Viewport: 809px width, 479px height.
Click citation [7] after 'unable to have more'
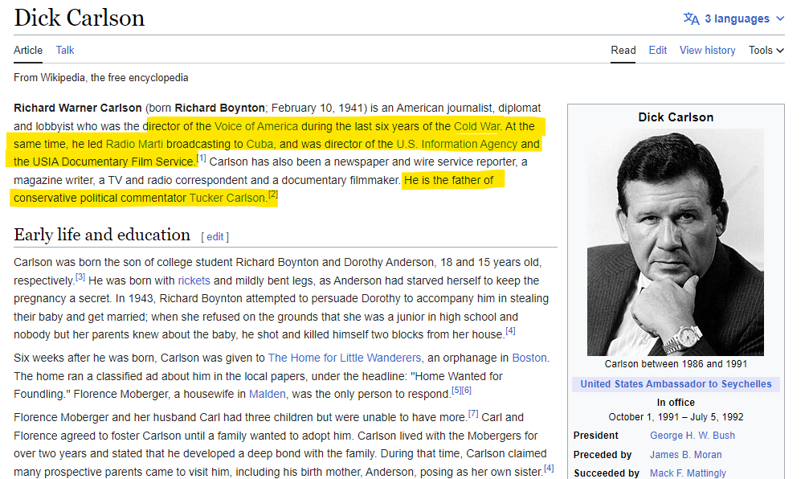pos(473,413)
